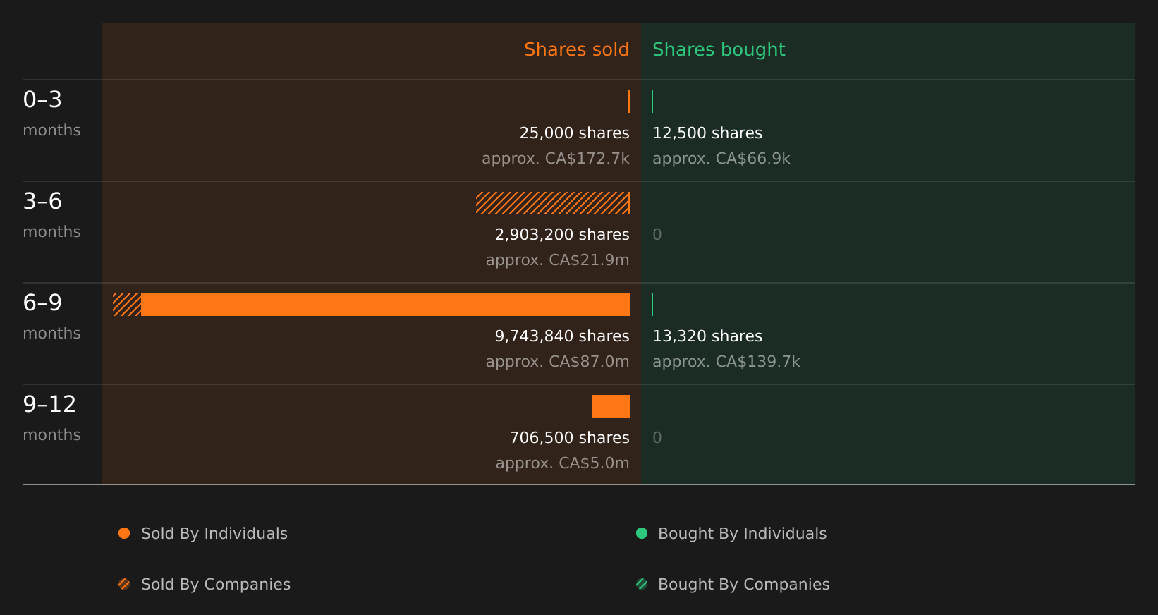Screen dimensions: 1158x615
Task: Click the 706,500 shares value
Action: coord(570,438)
